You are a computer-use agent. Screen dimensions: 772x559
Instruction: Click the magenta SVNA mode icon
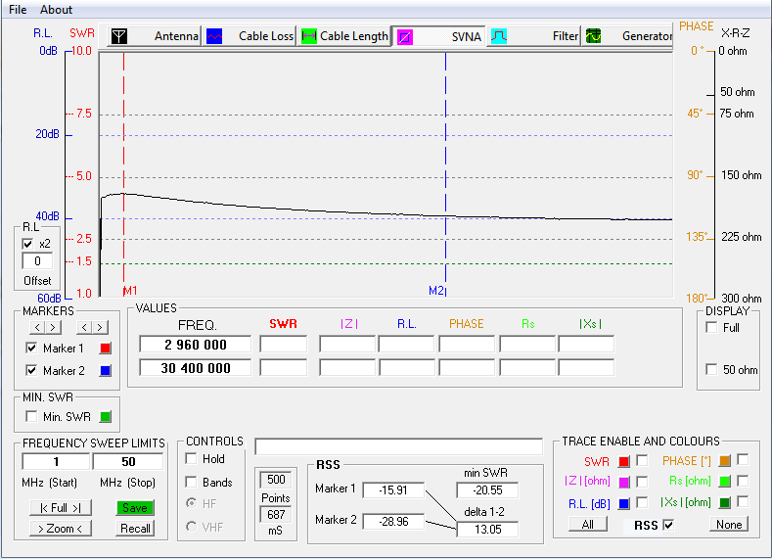click(x=404, y=36)
